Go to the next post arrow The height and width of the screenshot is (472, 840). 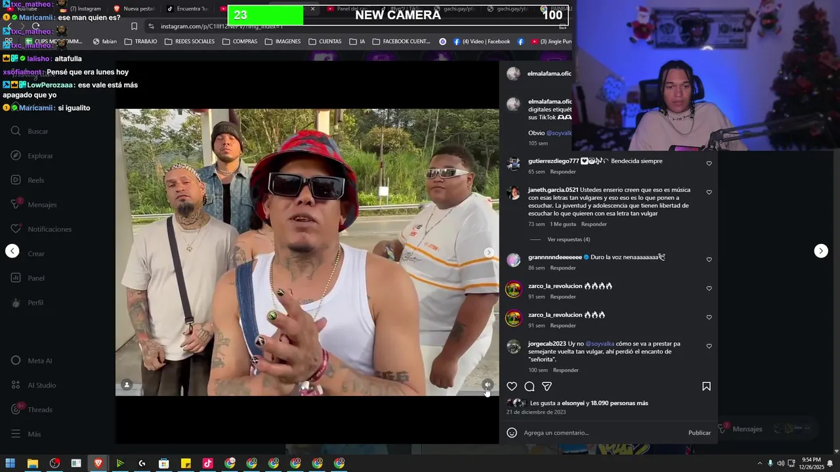pos(821,251)
